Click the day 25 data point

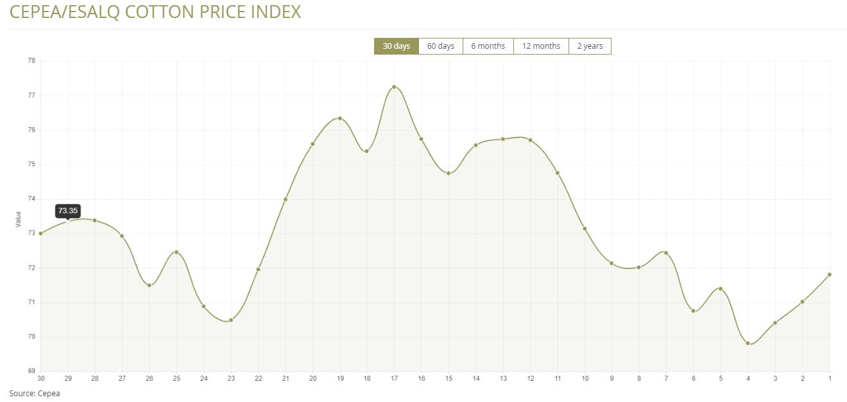[x=176, y=252]
